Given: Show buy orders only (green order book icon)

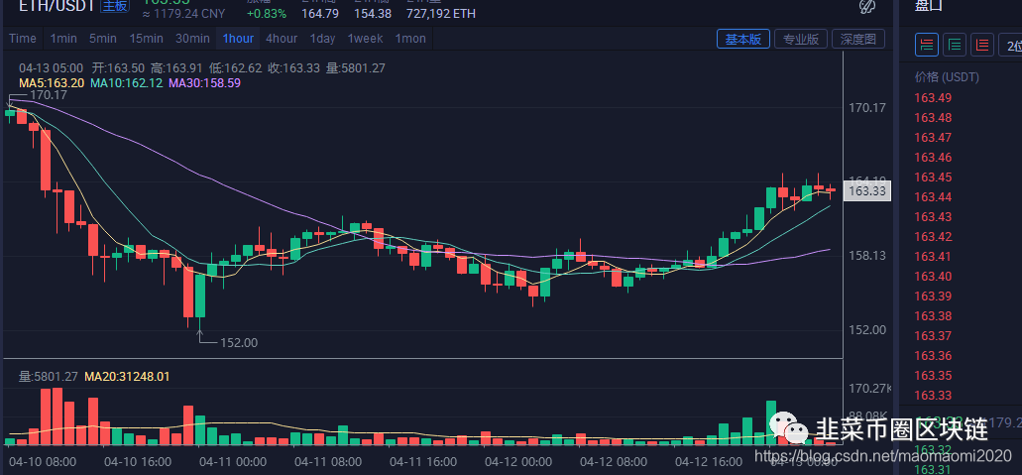Looking at the screenshot, I should (955, 45).
